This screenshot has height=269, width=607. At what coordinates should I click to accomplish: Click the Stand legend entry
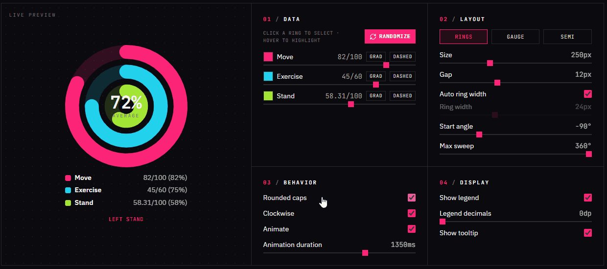126,202
